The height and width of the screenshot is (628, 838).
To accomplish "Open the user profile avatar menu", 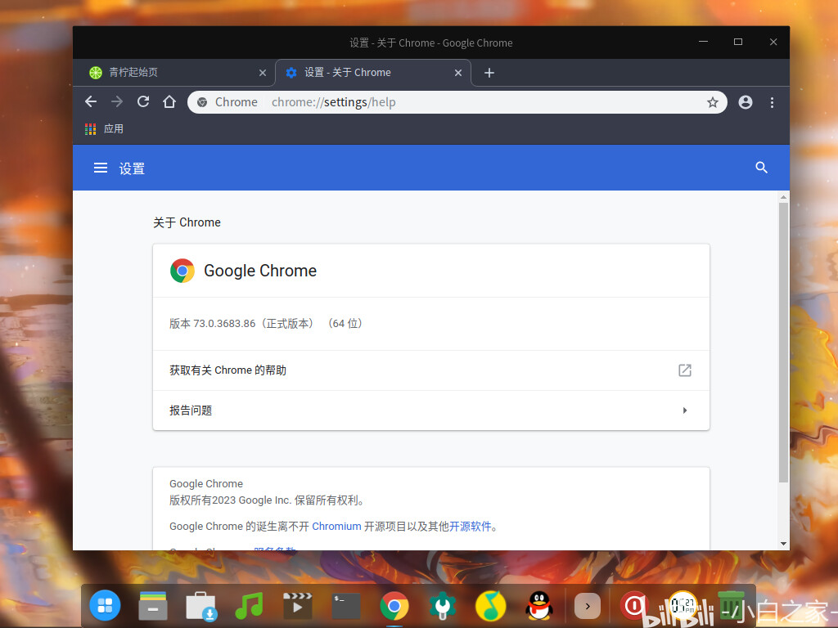I will pos(745,102).
